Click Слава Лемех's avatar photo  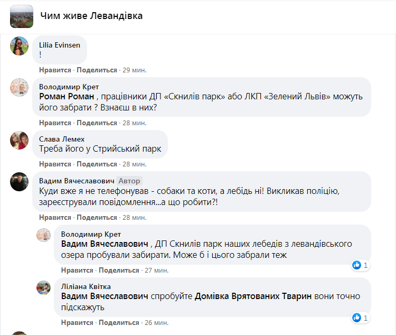tap(20, 140)
